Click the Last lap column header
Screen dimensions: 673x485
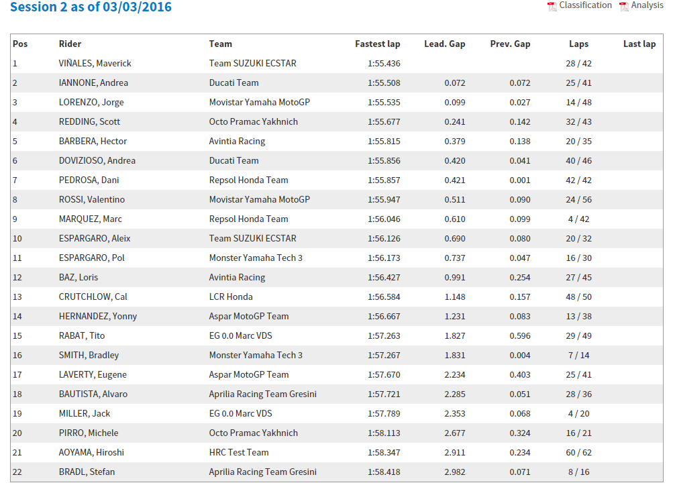(x=639, y=44)
